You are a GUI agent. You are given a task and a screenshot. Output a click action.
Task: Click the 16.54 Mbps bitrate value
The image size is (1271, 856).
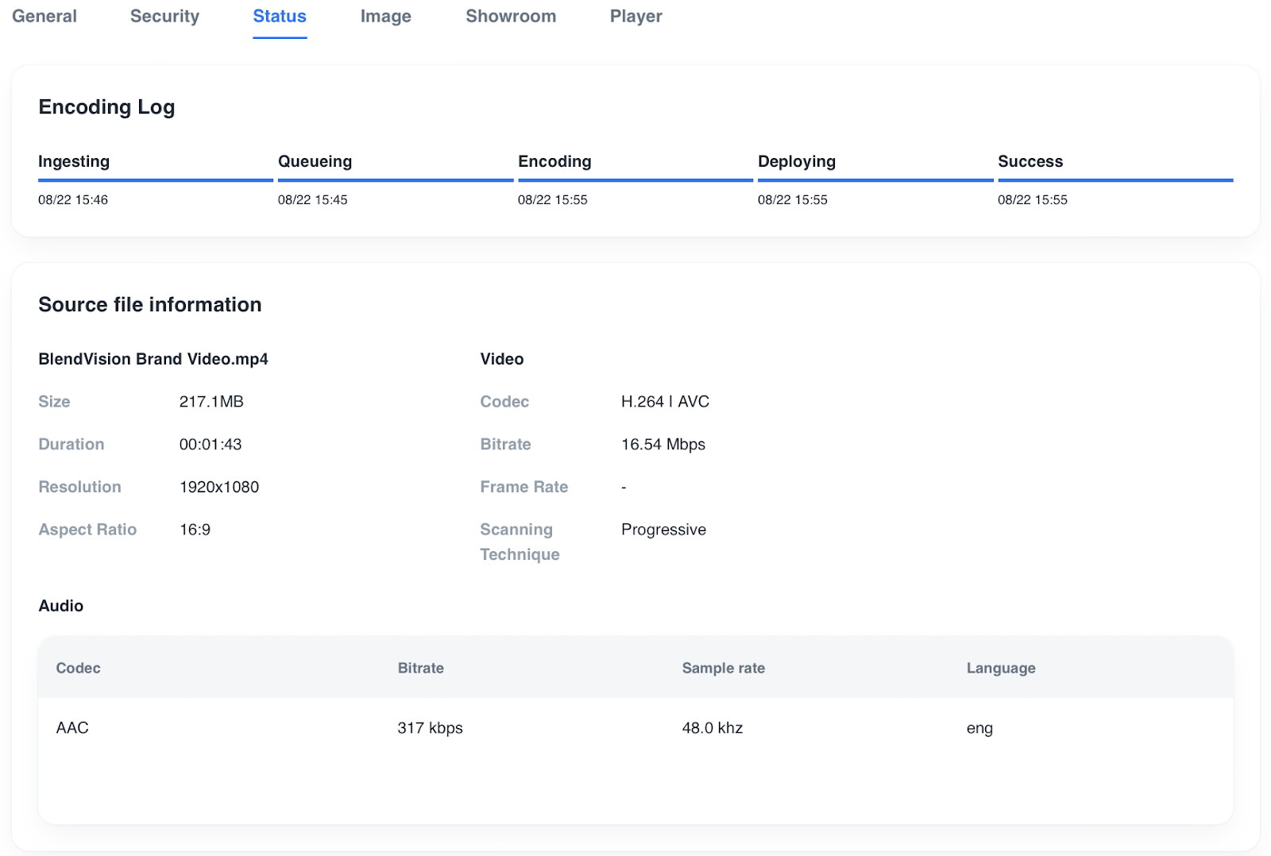663,444
